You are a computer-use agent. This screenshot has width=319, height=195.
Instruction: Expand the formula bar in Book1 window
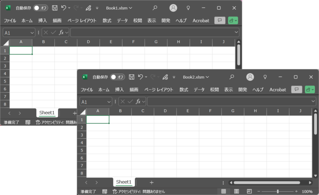coord(236,32)
